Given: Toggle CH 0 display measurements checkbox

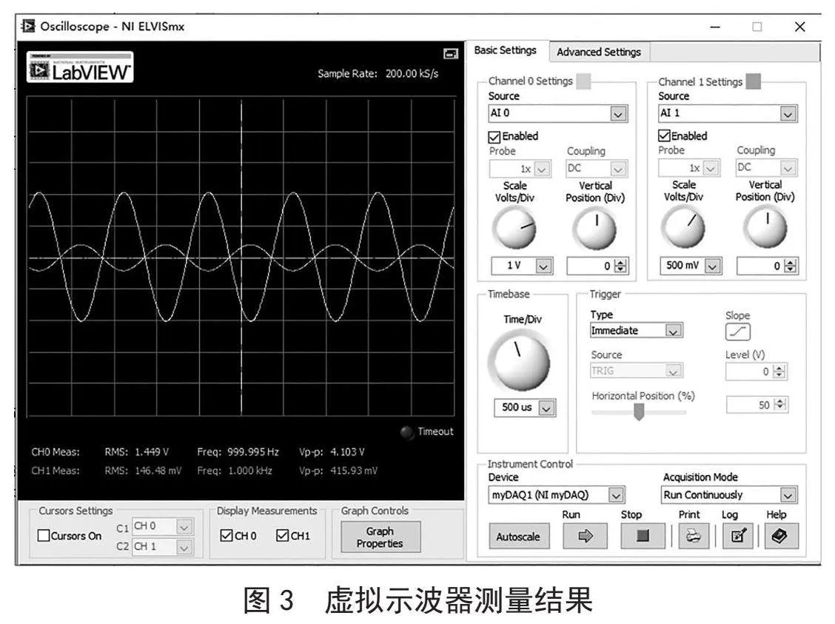Looking at the screenshot, I should pos(227,535).
